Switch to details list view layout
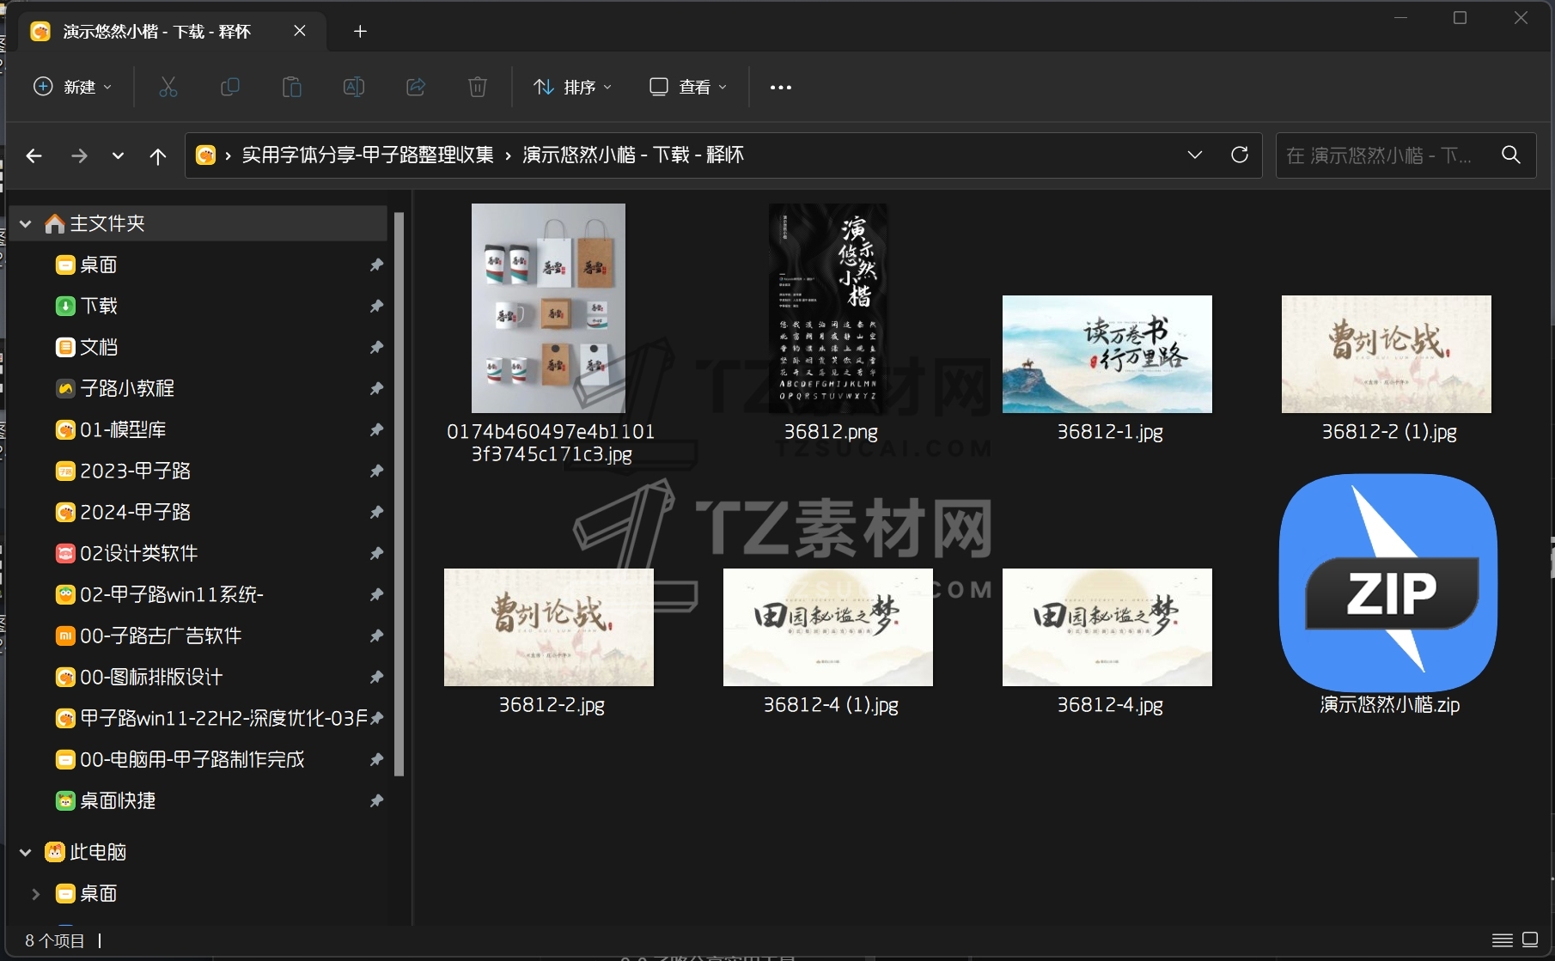Screen dimensions: 1555x961 point(1502,940)
